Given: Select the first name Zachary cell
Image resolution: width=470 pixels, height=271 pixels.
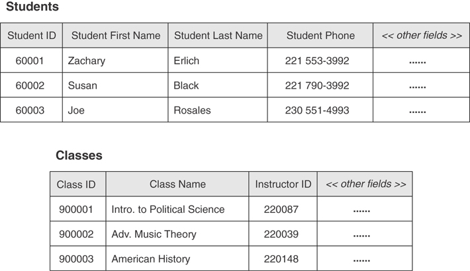Looking at the screenshot, I should [x=87, y=61].
